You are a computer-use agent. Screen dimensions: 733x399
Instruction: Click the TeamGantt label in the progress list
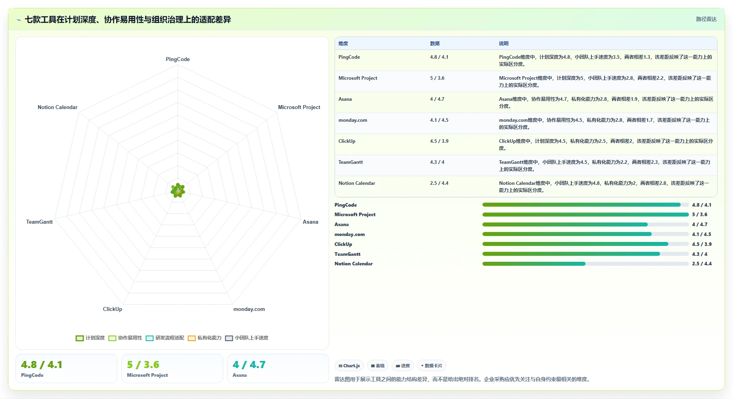click(347, 254)
